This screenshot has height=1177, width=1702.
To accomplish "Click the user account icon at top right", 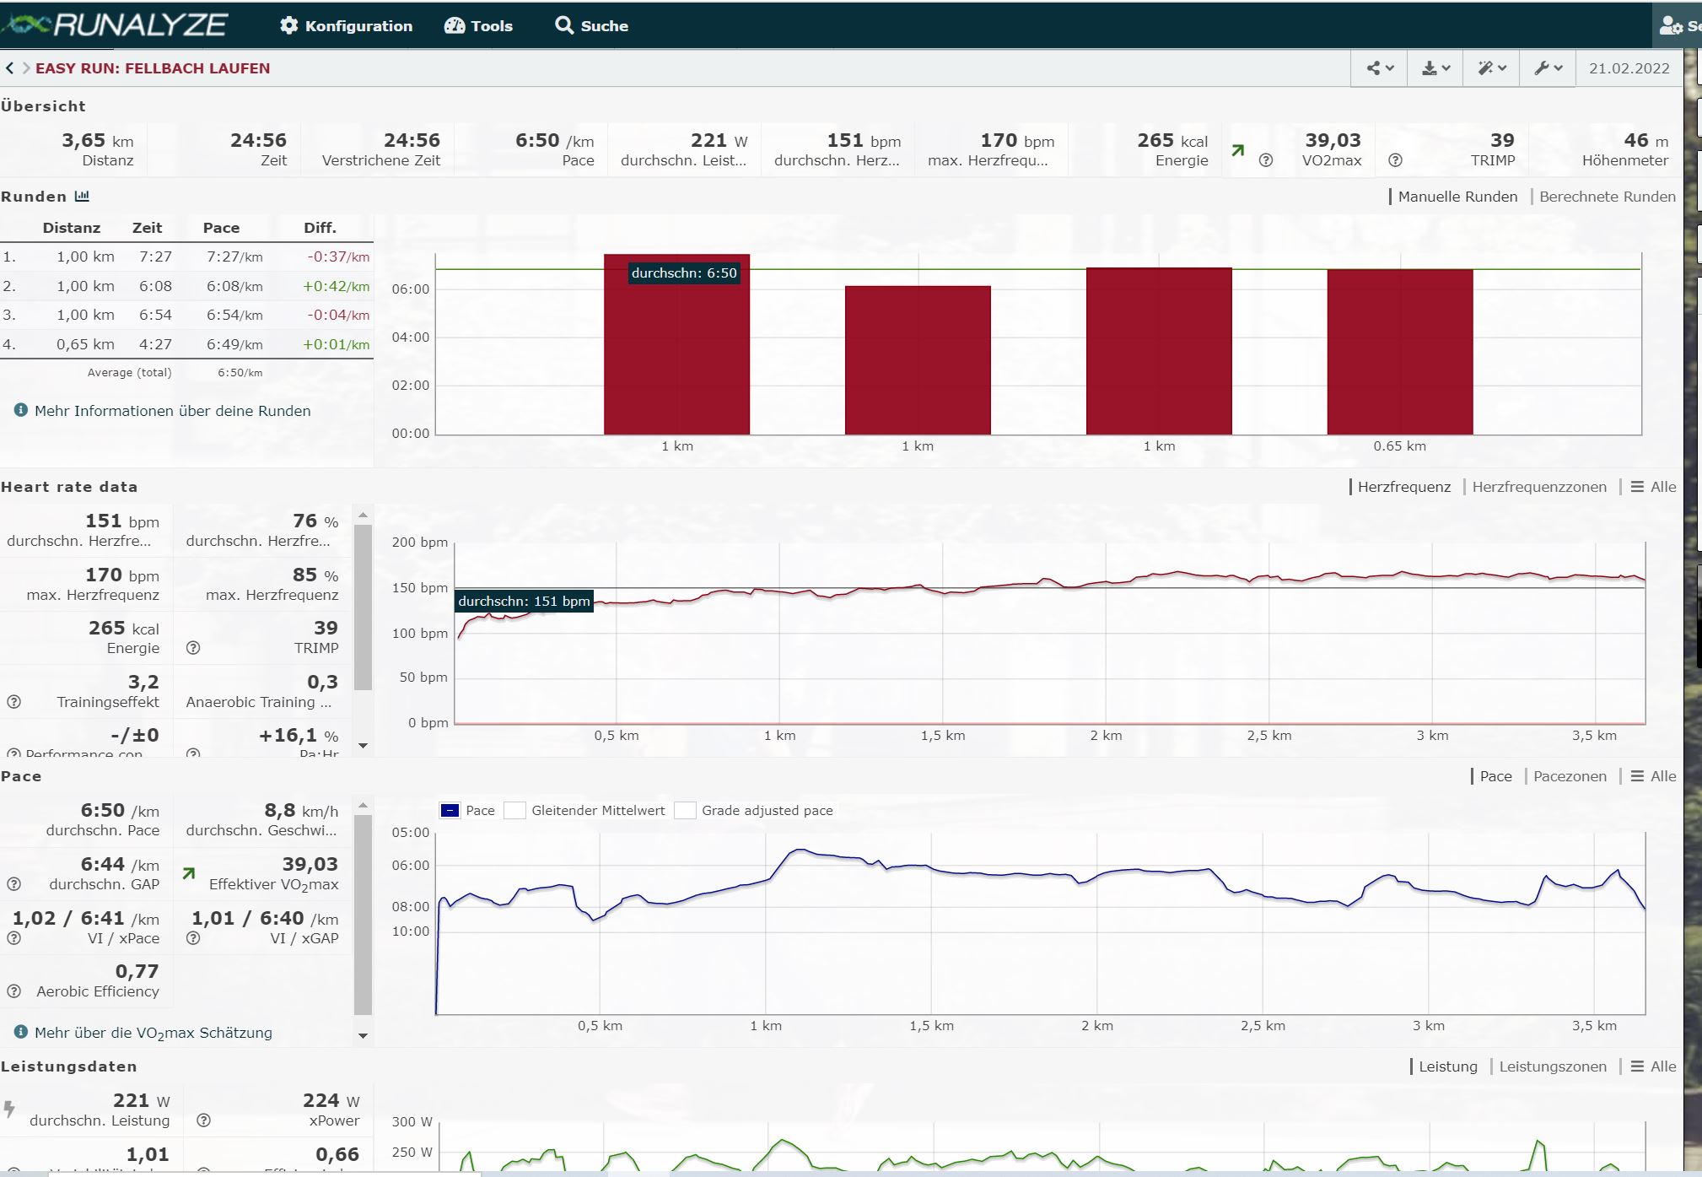I will [x=1670, y=25].
